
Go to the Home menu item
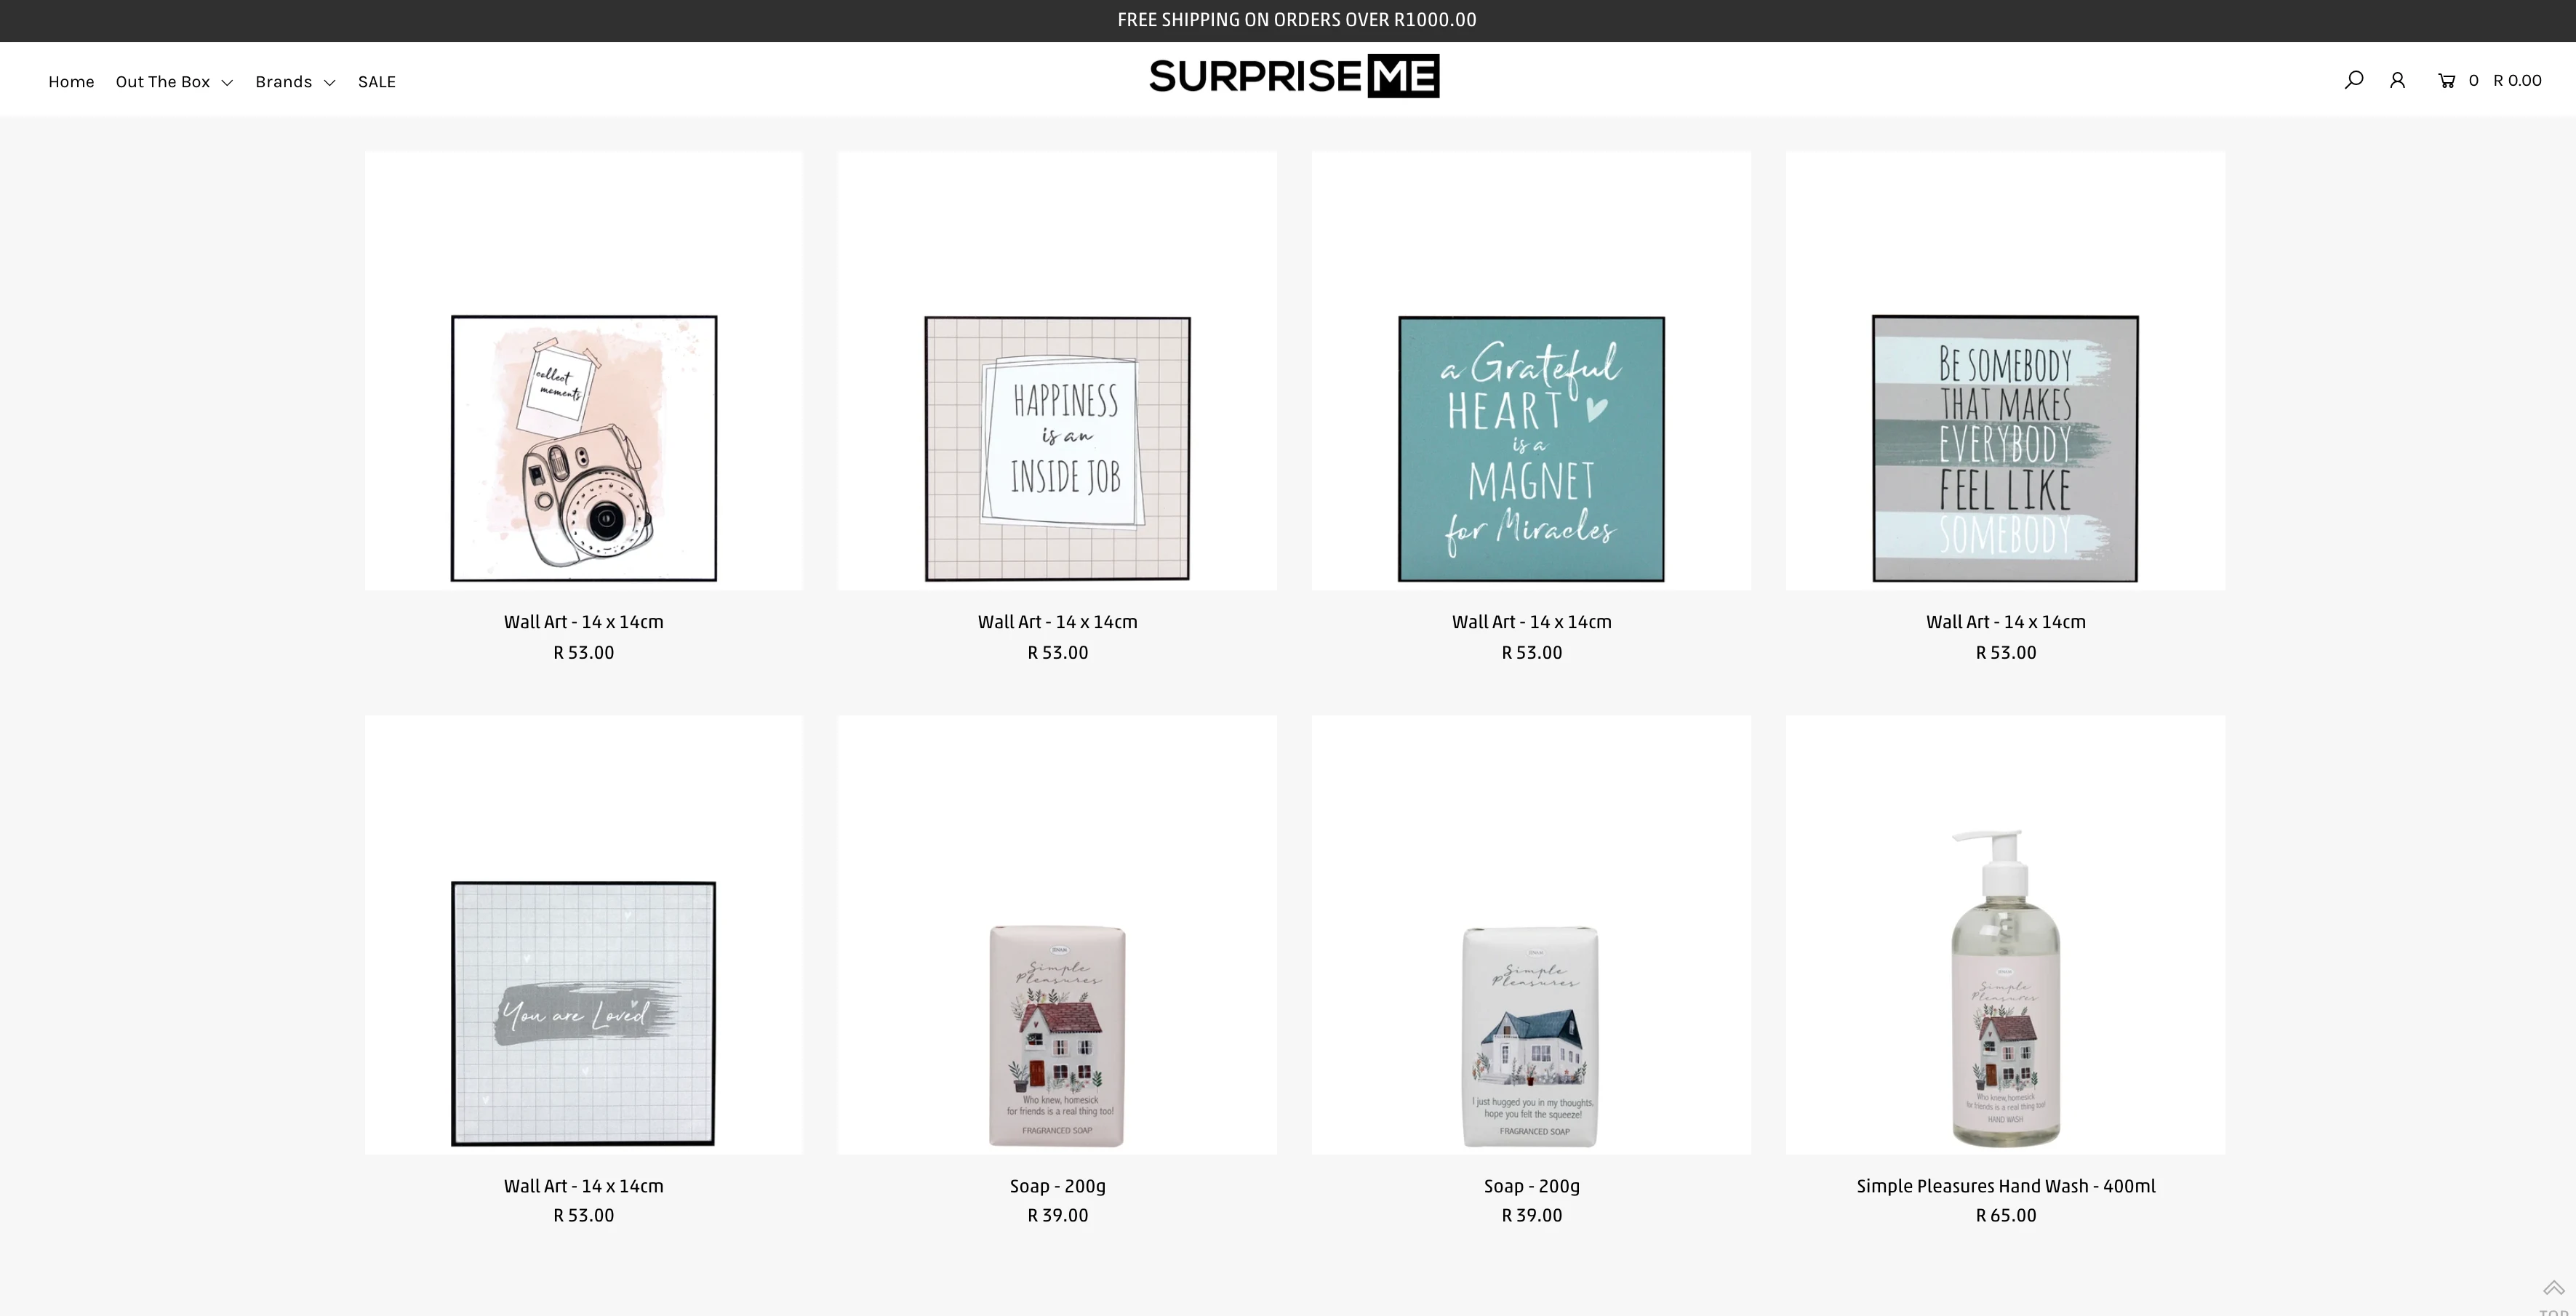[x=71, y=82]
